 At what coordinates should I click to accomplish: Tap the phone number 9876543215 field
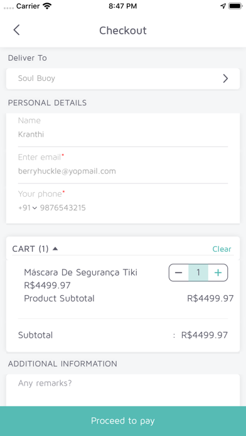pos(63,208)
